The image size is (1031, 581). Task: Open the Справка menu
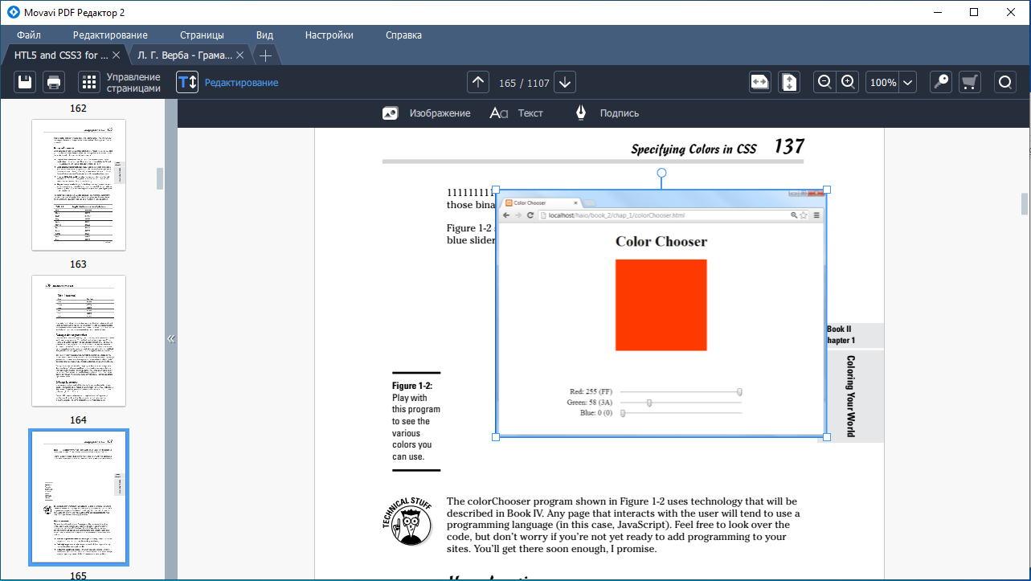[403, 35]
